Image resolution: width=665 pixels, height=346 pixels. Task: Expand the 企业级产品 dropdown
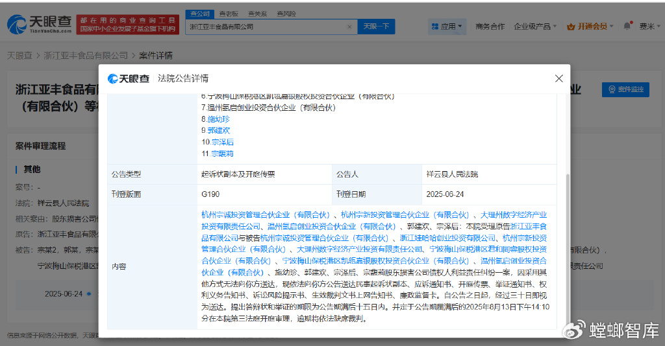pos(535,27)
